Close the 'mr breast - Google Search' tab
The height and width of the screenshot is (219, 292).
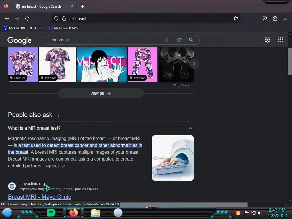tap(72, 6)
